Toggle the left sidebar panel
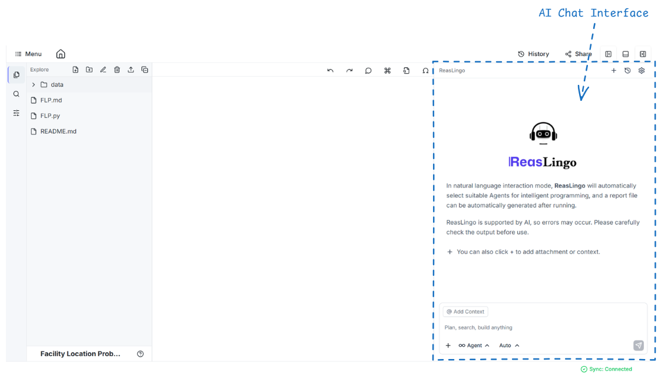 [x=609, y=54]
